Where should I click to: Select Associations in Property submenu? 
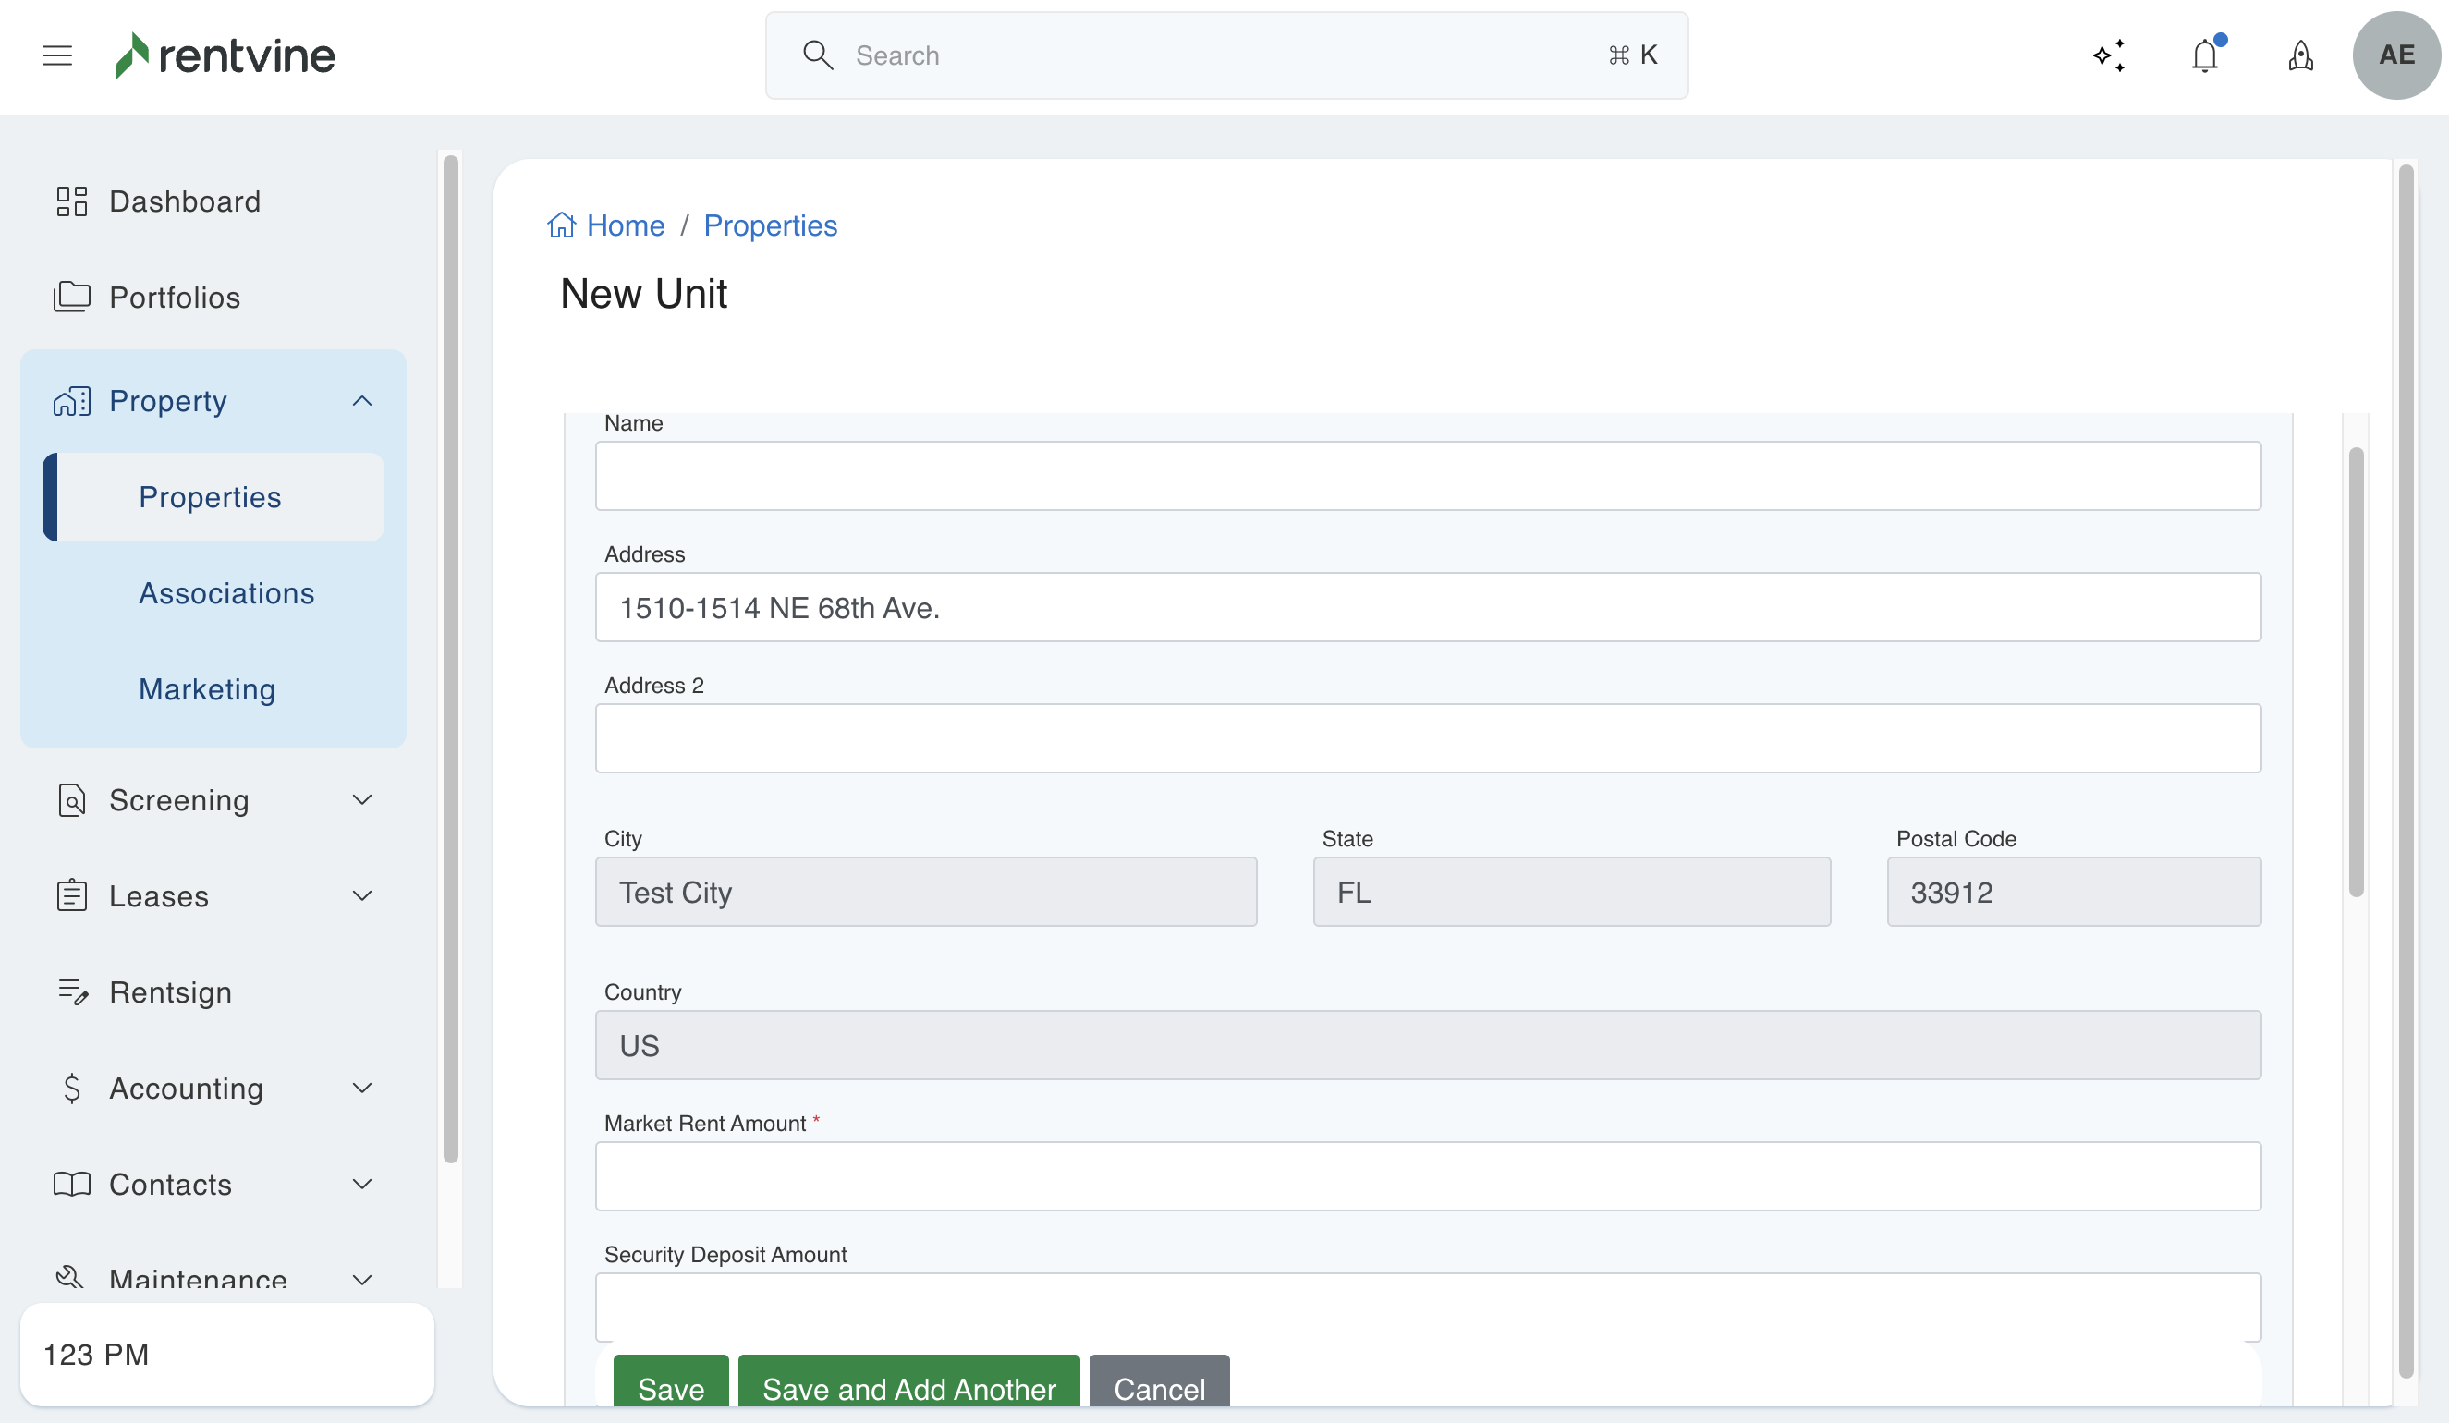point(226,593)
